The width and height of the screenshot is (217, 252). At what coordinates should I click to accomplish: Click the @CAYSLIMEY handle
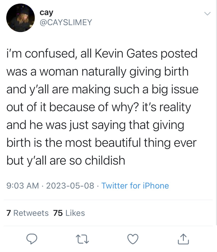[x=66, y=23]
